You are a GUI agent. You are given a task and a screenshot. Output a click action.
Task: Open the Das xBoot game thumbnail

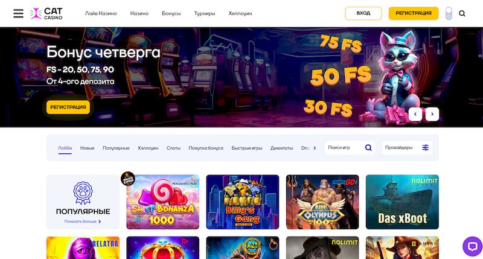[402, 202]
